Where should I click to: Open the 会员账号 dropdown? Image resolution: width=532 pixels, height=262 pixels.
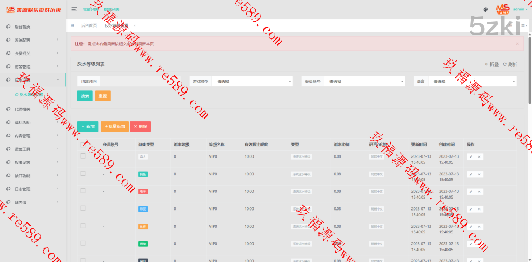coord(364,81)
